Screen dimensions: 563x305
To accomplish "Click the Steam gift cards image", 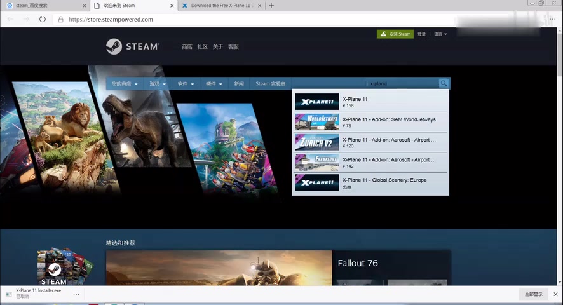I will 64,267.
